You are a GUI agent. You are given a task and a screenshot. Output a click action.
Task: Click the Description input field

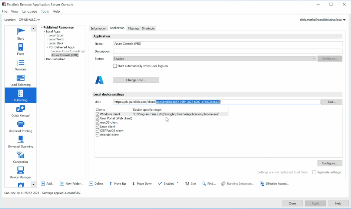click(x=228, y=51)
